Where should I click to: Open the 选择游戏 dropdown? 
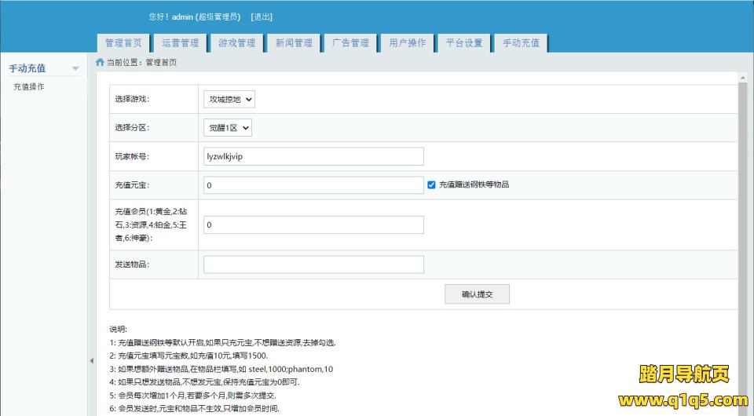(x=229, y=100)
